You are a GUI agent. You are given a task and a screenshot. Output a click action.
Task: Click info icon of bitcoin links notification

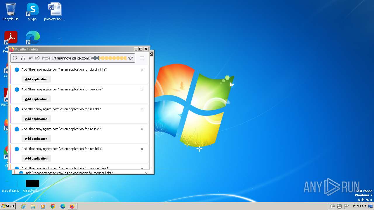[17, 70]
